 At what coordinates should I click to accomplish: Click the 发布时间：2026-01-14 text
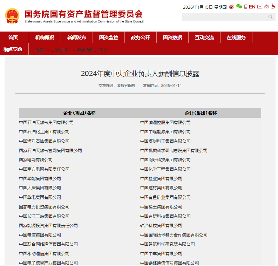coord(162,86)
